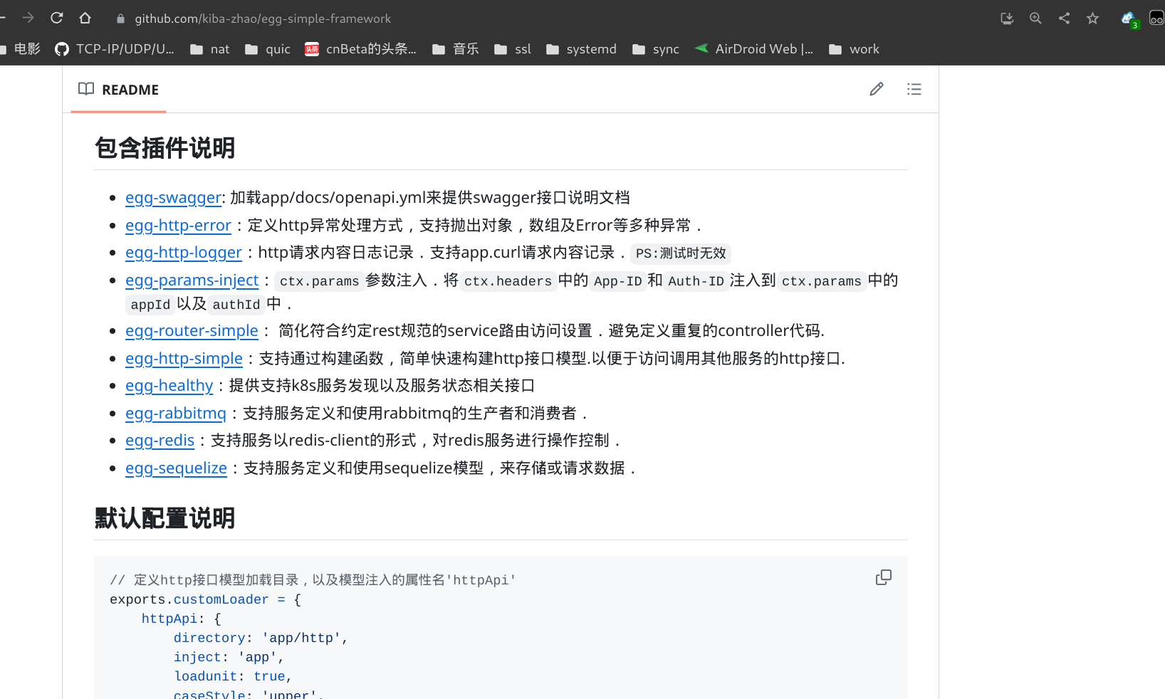
Task: Open the 电影 bookmark folder
Action: tap(21, 49)
